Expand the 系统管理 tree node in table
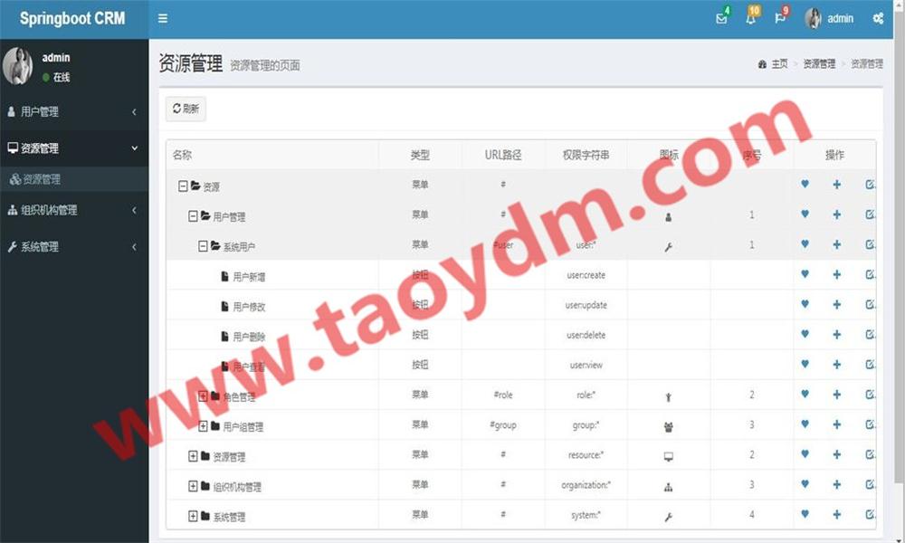The height and width of the screenshot is (543, 905). pyautogui.click(x=193, y=516)
